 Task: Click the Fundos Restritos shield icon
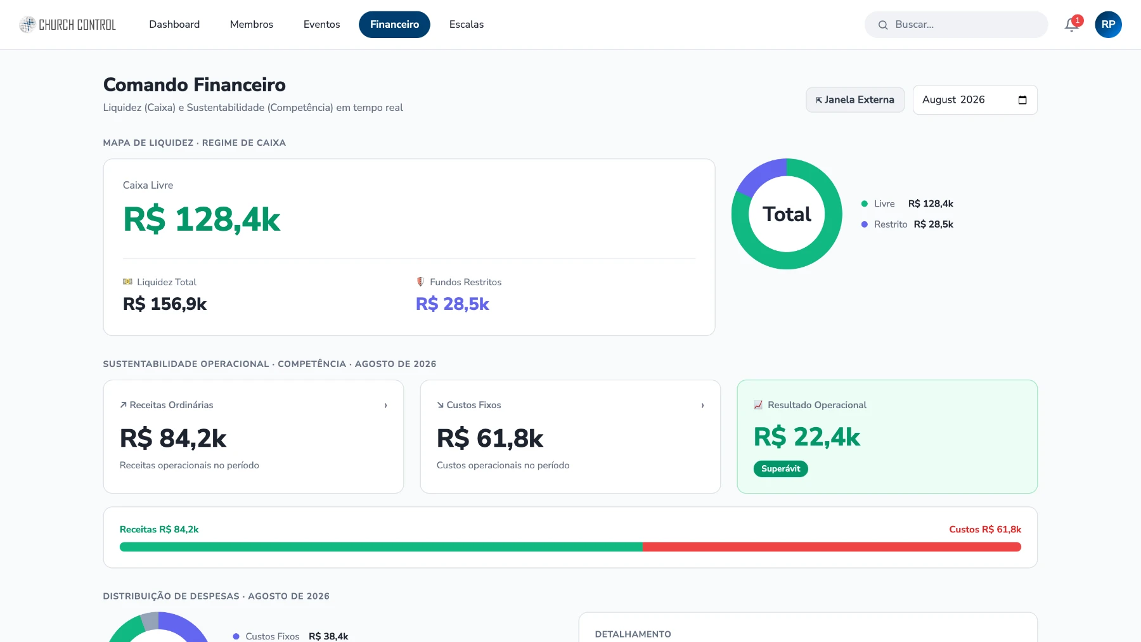click(420, 281)
